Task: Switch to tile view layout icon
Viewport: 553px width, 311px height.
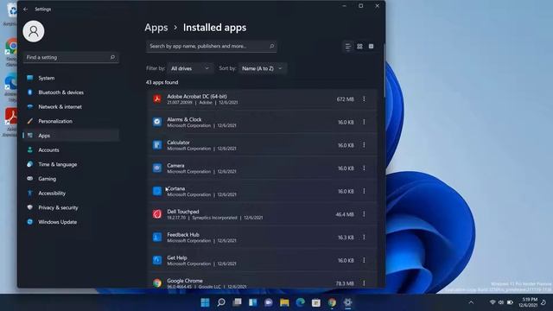Action: click(x=371, y=46)
